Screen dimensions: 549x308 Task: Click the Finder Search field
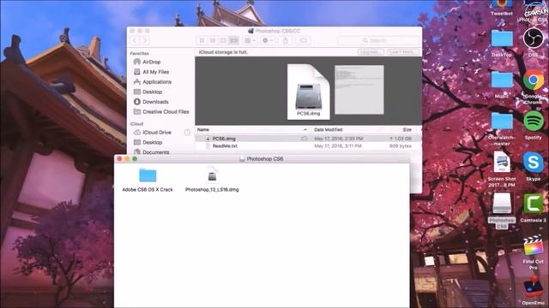click(x=378, y=40)
